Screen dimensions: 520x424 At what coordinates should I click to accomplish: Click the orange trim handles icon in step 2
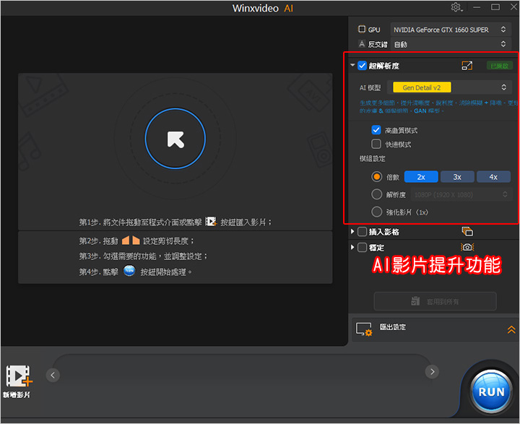pos(131,241)
